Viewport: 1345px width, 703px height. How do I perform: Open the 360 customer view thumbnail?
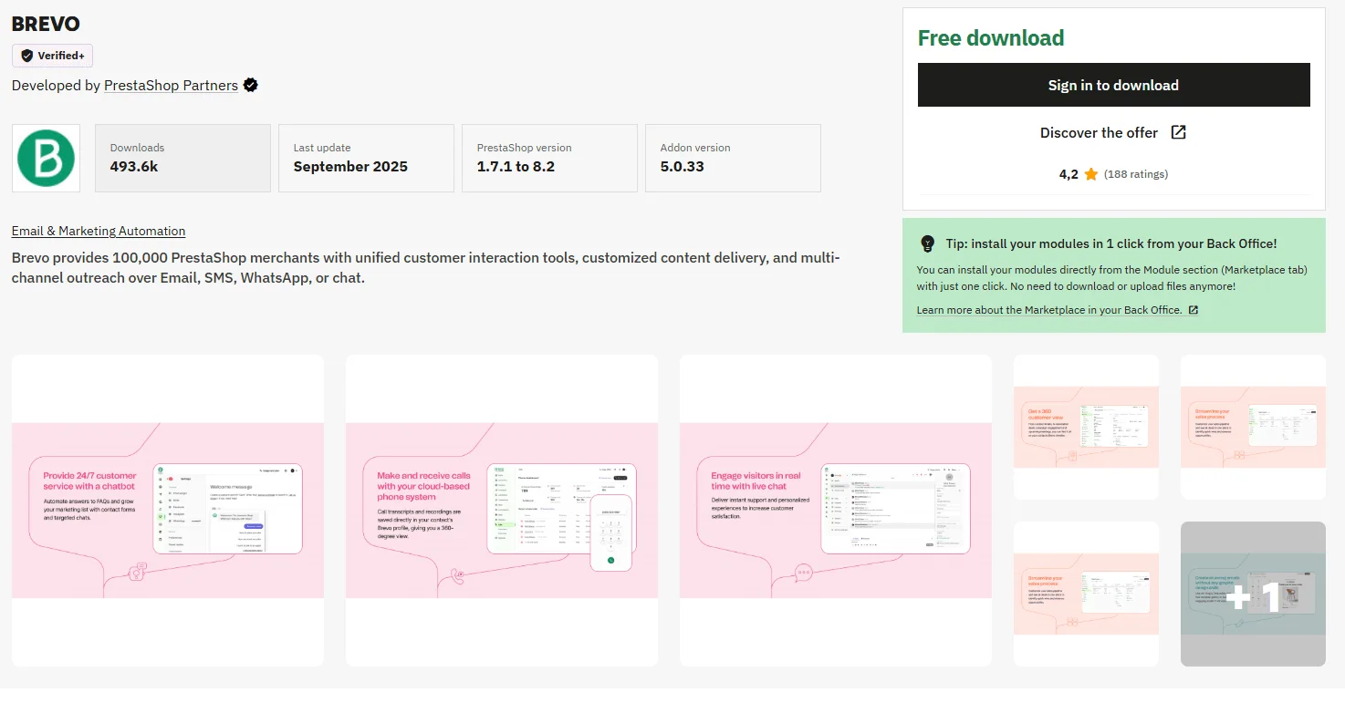(1086, 427)
